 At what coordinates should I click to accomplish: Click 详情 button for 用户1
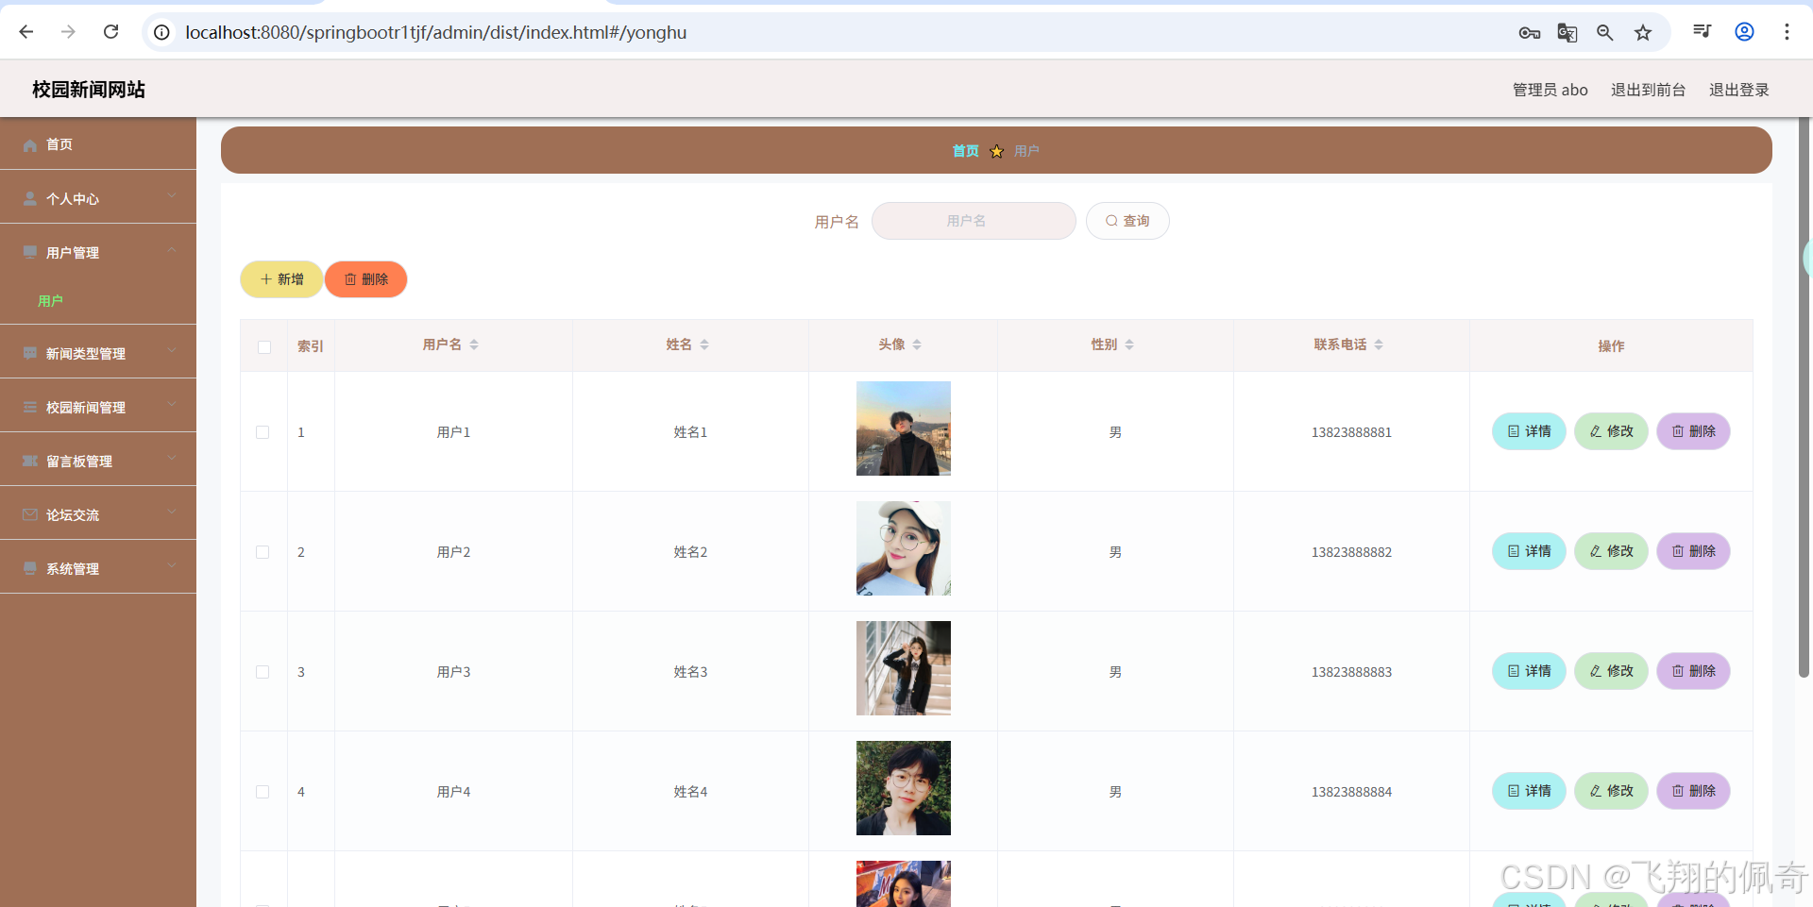tap(1529, 431)
